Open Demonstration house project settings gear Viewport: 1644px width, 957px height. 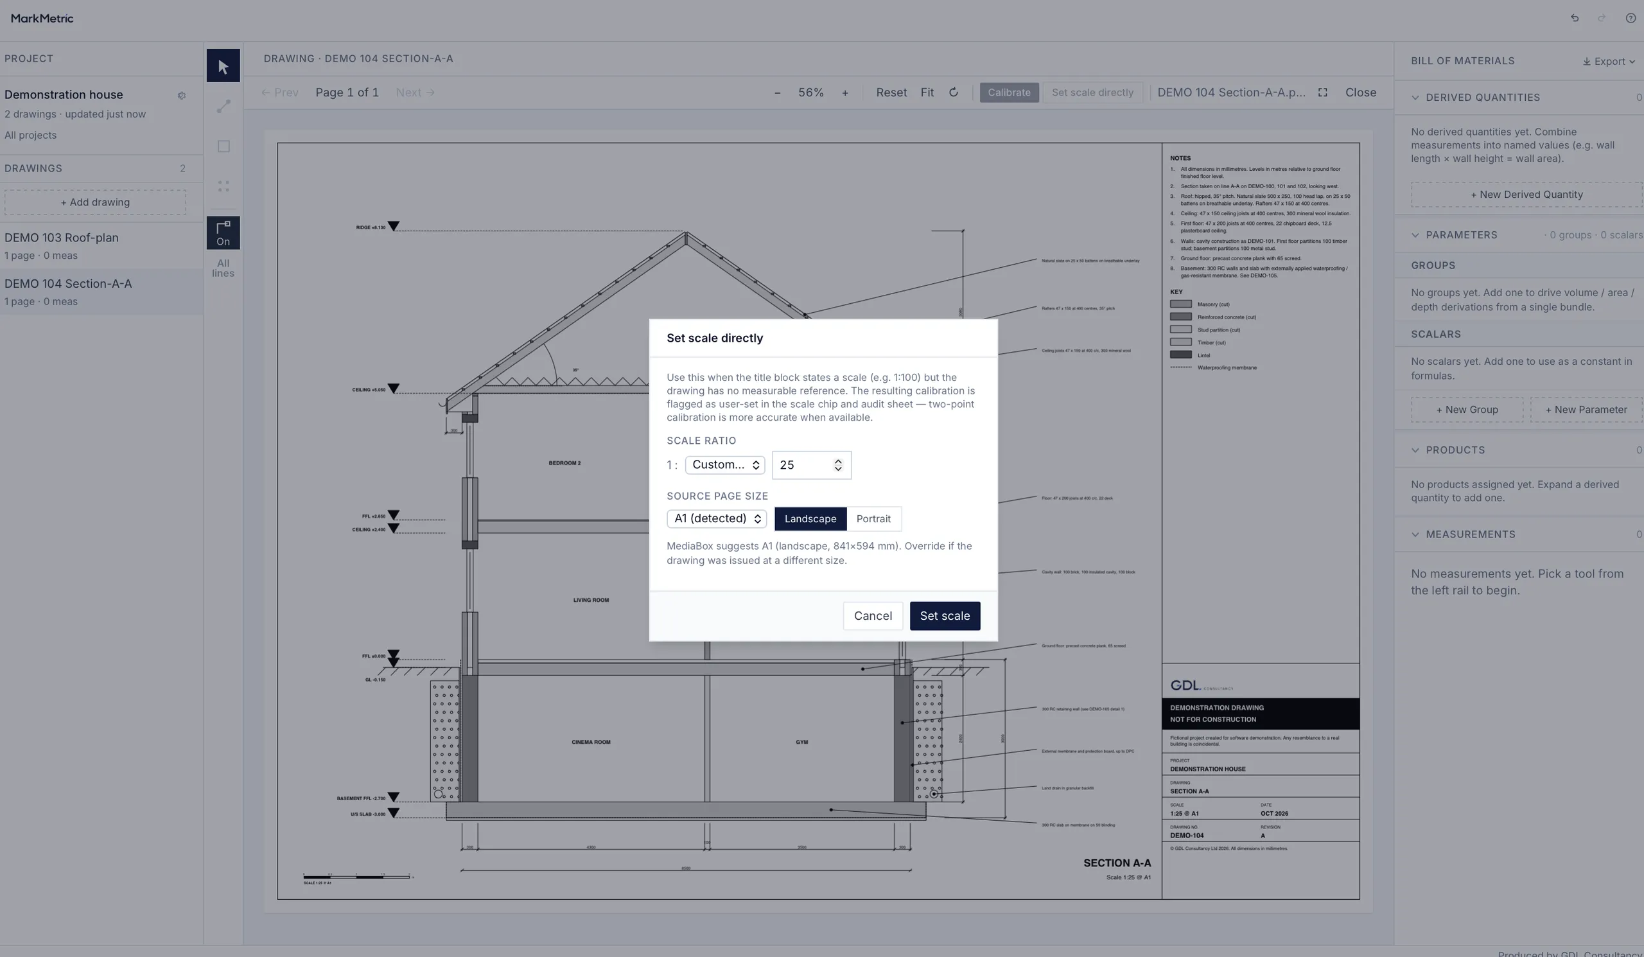point(181,95)
